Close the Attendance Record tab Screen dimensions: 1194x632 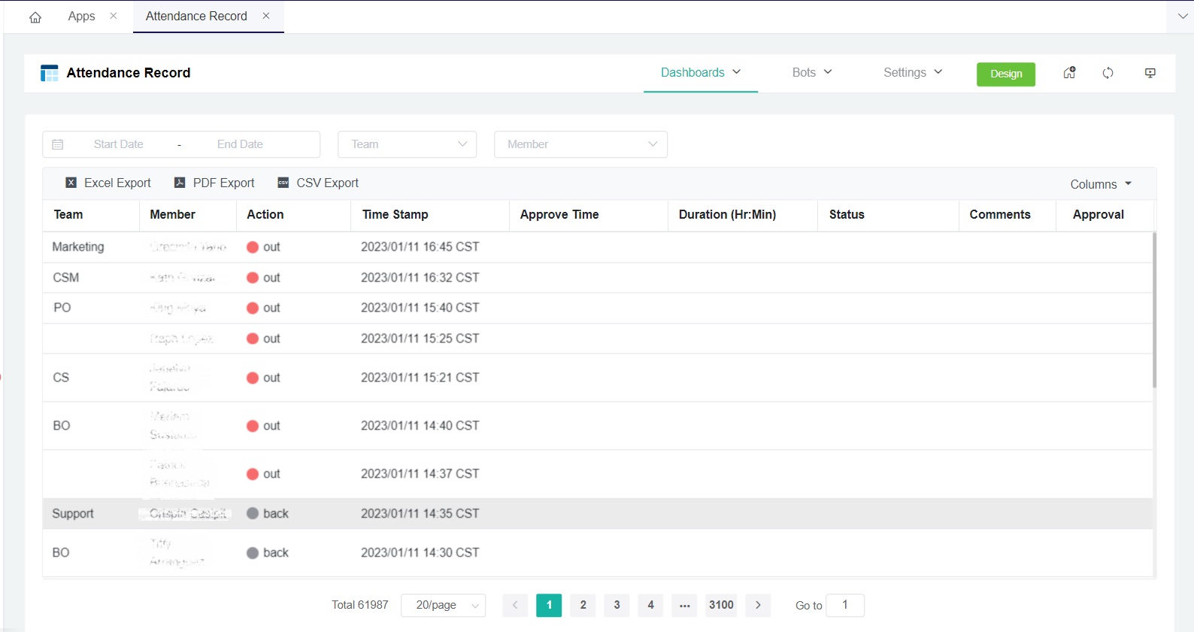point(266,16)
